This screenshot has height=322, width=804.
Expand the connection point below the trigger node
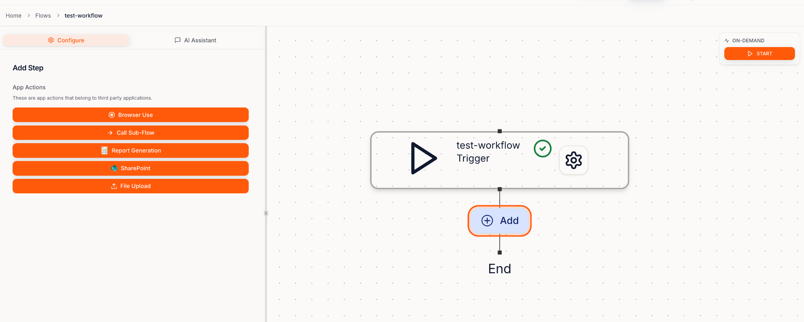click(x=499, y=189)
